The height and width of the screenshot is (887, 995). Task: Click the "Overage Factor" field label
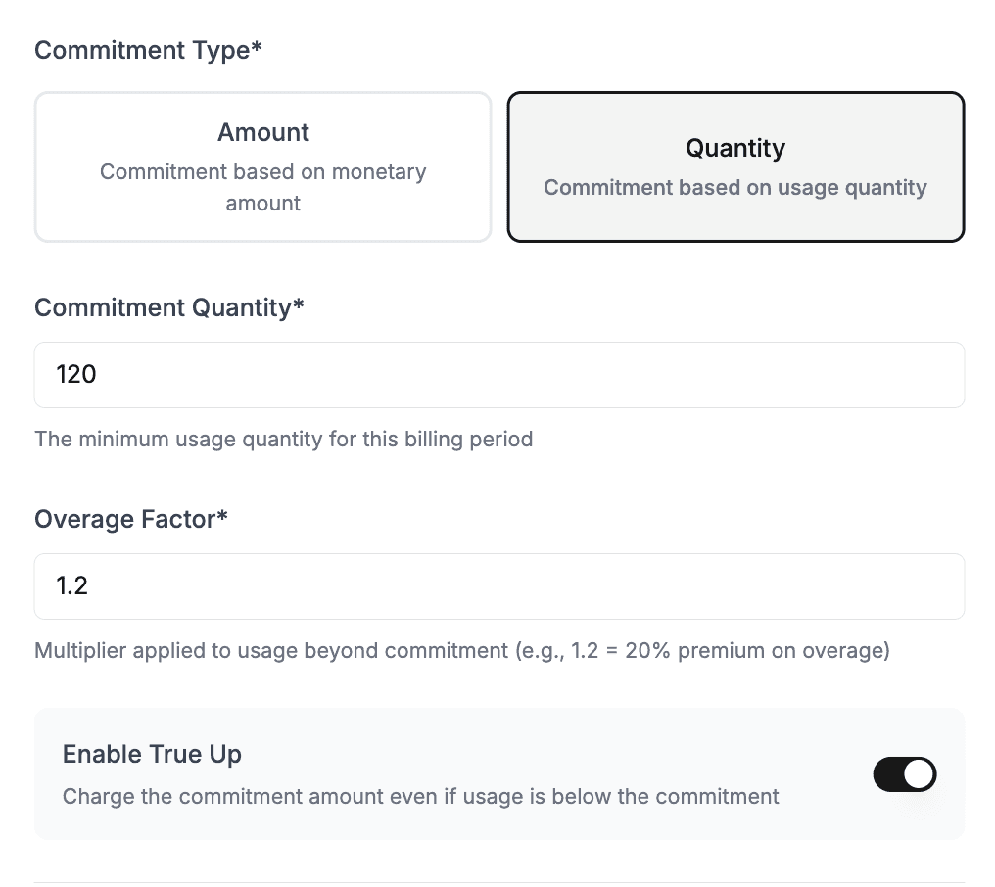tap(130, 519)
